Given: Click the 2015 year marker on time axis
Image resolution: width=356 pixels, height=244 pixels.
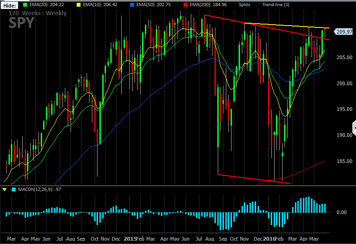Looking at the screenshot, I should click(130, 239).
